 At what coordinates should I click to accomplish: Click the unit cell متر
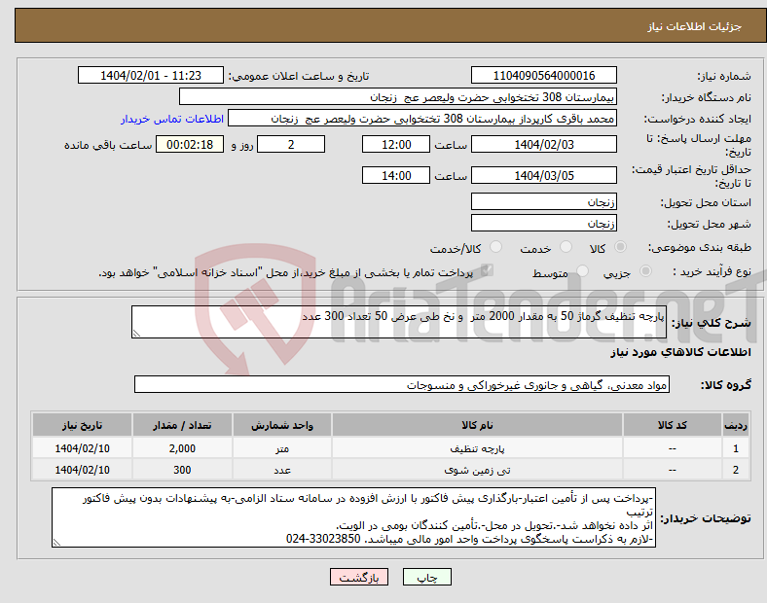[x=282, y=448]
